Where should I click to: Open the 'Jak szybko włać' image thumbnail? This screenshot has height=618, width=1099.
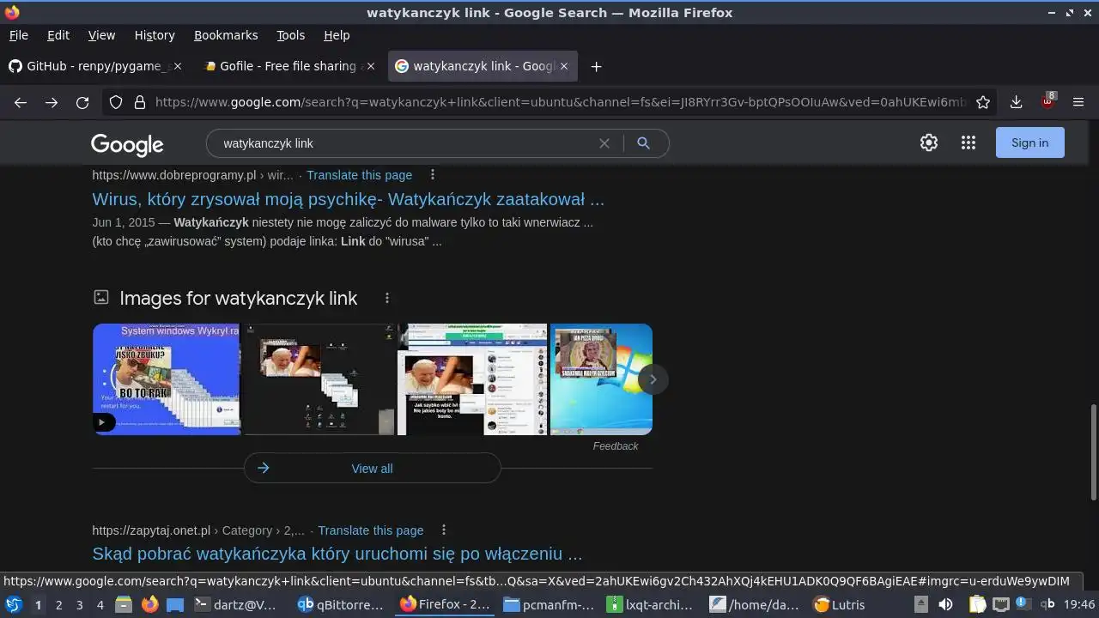click(x=472, y=379)
